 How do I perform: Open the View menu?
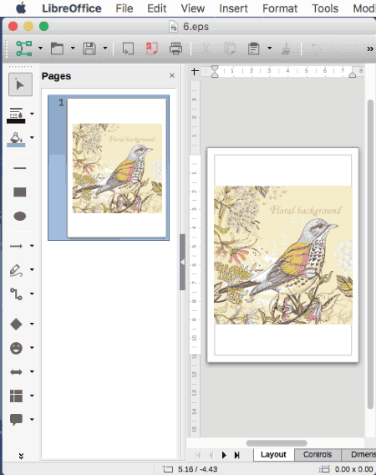click(192, 8)
